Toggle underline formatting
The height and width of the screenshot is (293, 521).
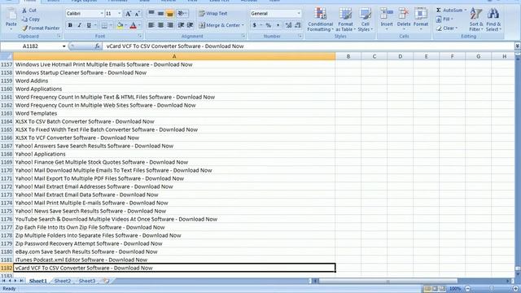click(x=89, y=25)
